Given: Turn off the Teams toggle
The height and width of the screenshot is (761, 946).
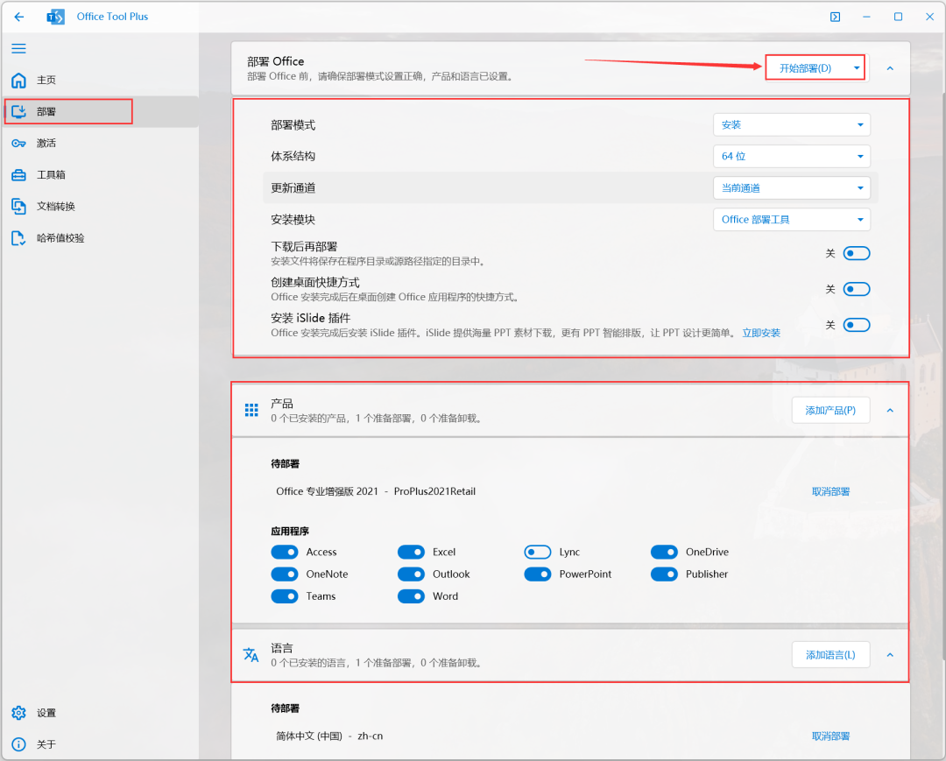Looking at the screenshot, I should tap(284, 596).
